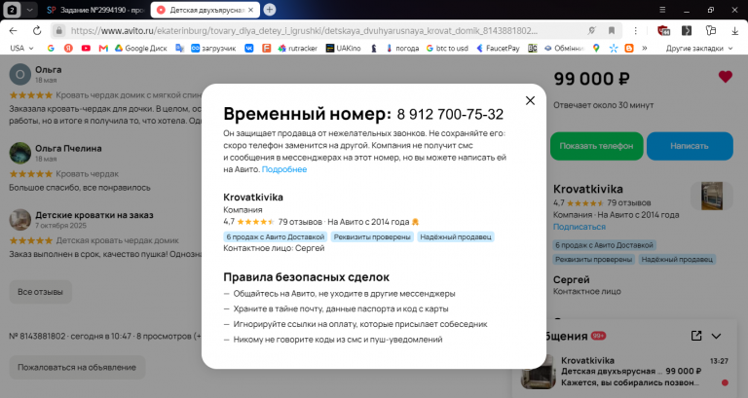Click reviewer name Ольга Пчелина

point(68,148)
